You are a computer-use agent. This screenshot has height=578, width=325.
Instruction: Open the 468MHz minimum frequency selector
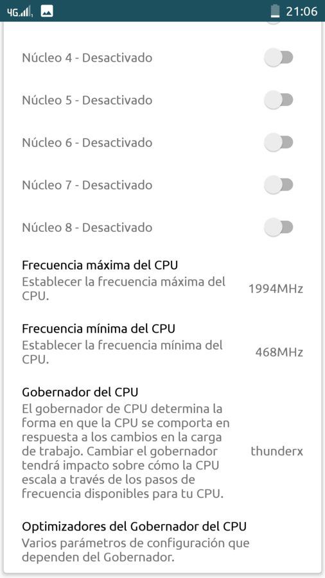279,353
